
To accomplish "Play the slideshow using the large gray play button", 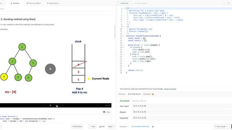I will pyautogui.click(x=50, y=69).
